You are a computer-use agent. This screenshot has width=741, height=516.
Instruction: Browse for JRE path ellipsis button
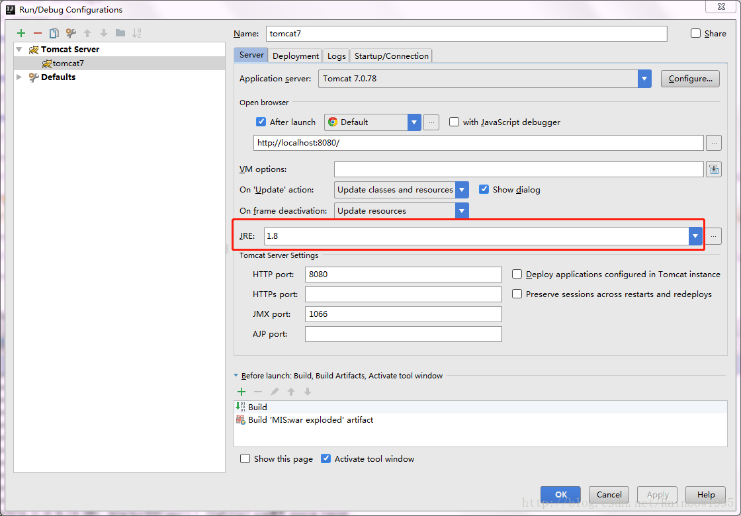(x=713, y=236)
